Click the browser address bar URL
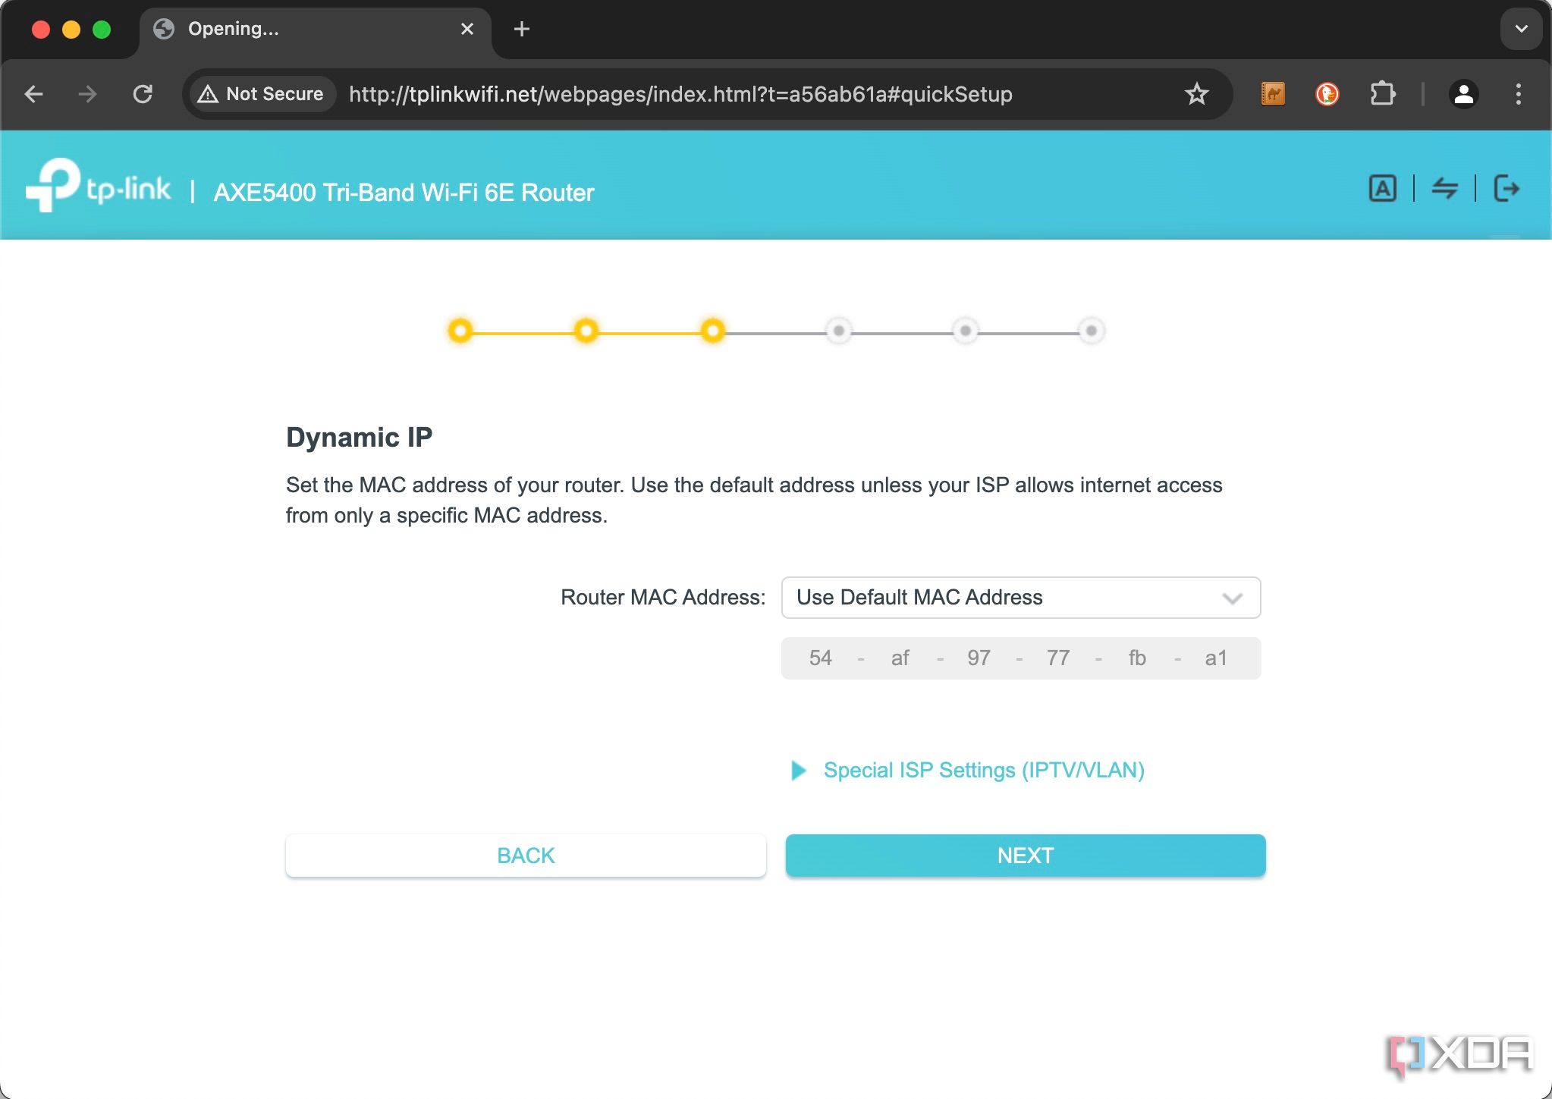 tap(679, 94)
